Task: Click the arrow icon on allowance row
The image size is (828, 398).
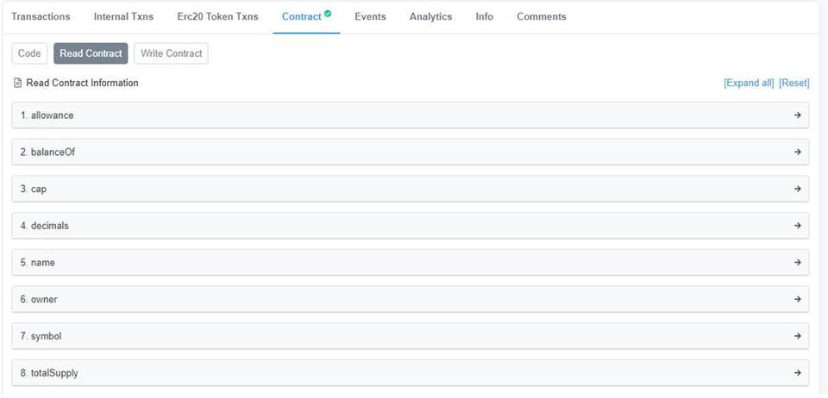Action: point(797,115)
